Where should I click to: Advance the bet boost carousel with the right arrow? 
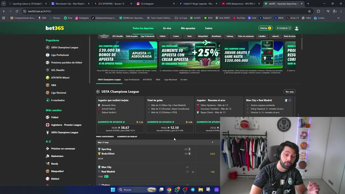298,115
